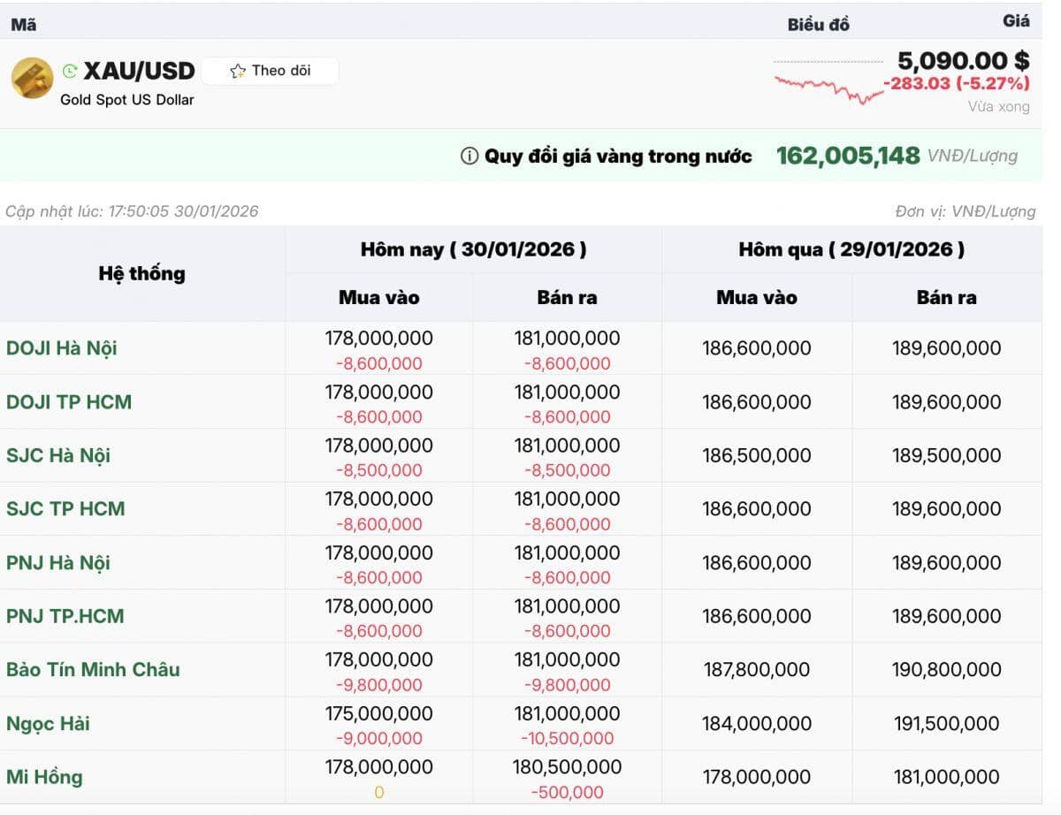Click the star icon in Theo dõi button
The image size is (1061, 815).
[237, 71]
